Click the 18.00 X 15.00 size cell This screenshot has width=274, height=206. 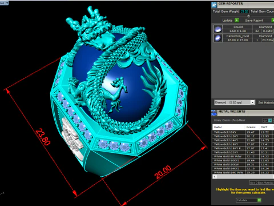tap(238, 40)
